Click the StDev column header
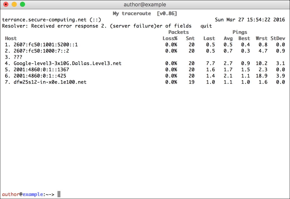The image size is (290, 199). pyautogui.click(x=278, y=38)
